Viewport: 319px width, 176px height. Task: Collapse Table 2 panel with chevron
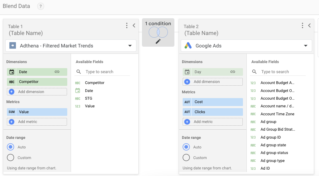coord(309,25)
